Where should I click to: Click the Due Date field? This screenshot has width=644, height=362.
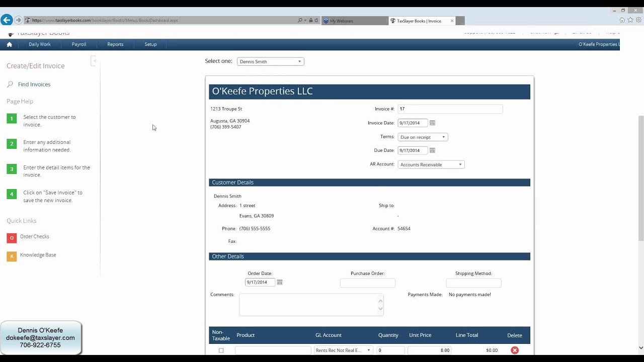(413, 150)
